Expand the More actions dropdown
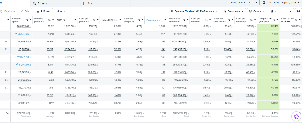This screenshot has width=302, height=123. point(61,11)
